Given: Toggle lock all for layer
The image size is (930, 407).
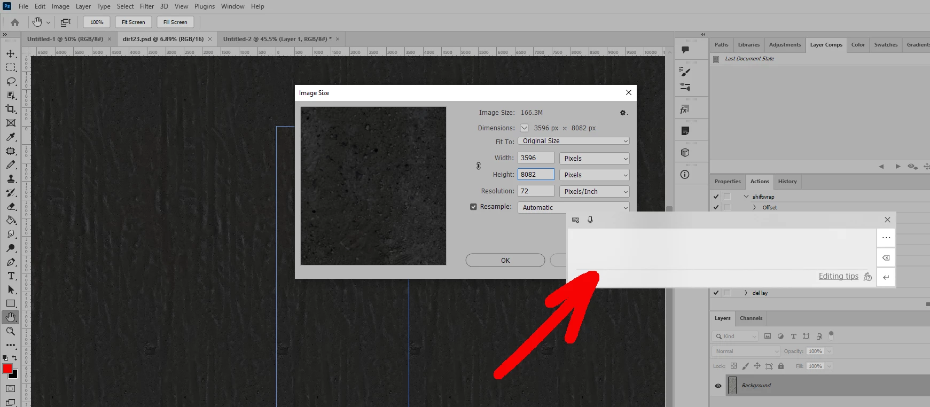Looking at the screenshot, I should [781, 366].
